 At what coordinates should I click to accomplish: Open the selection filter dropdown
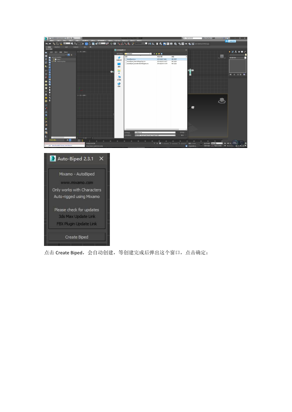click(x=67, y=44)
